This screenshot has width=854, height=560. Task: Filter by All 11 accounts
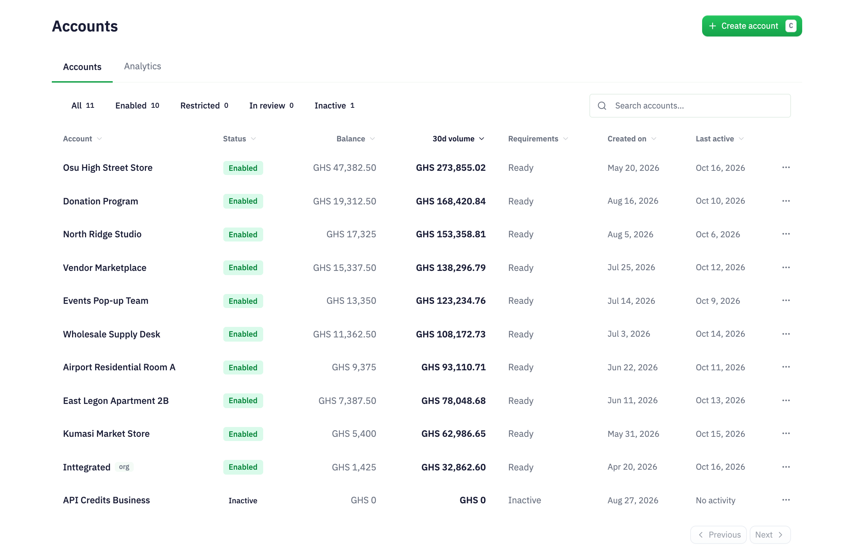point(83,105)
